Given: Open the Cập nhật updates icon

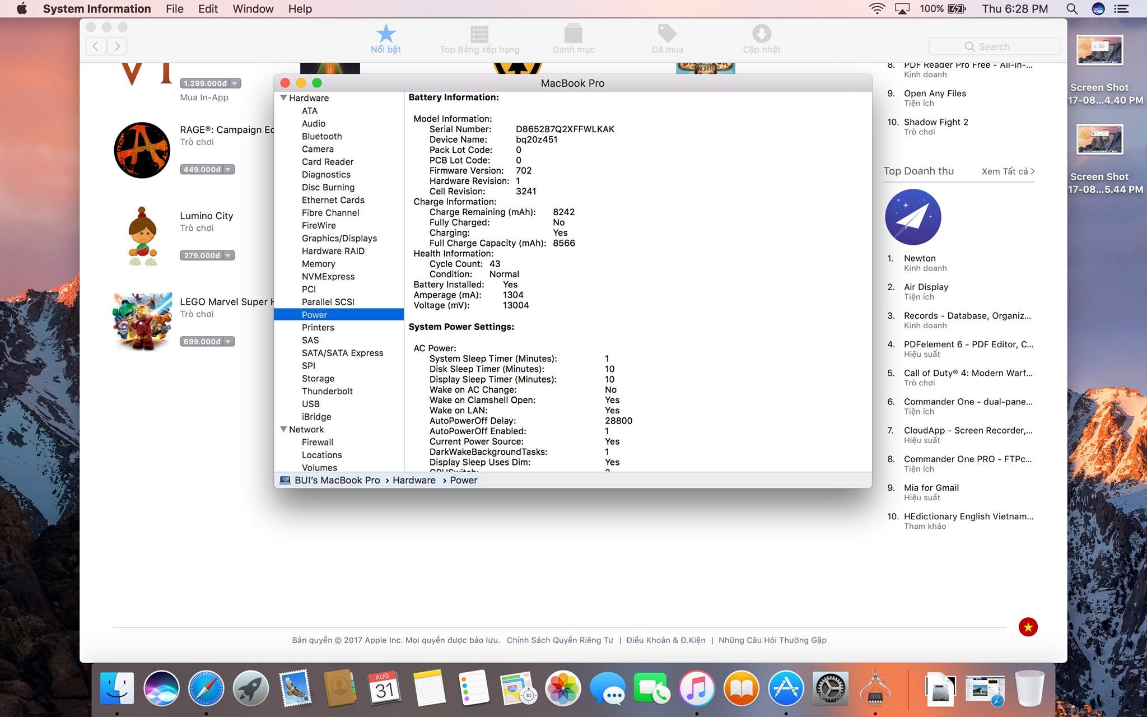Looking at the screenshot, I should (x=761, y=34).
